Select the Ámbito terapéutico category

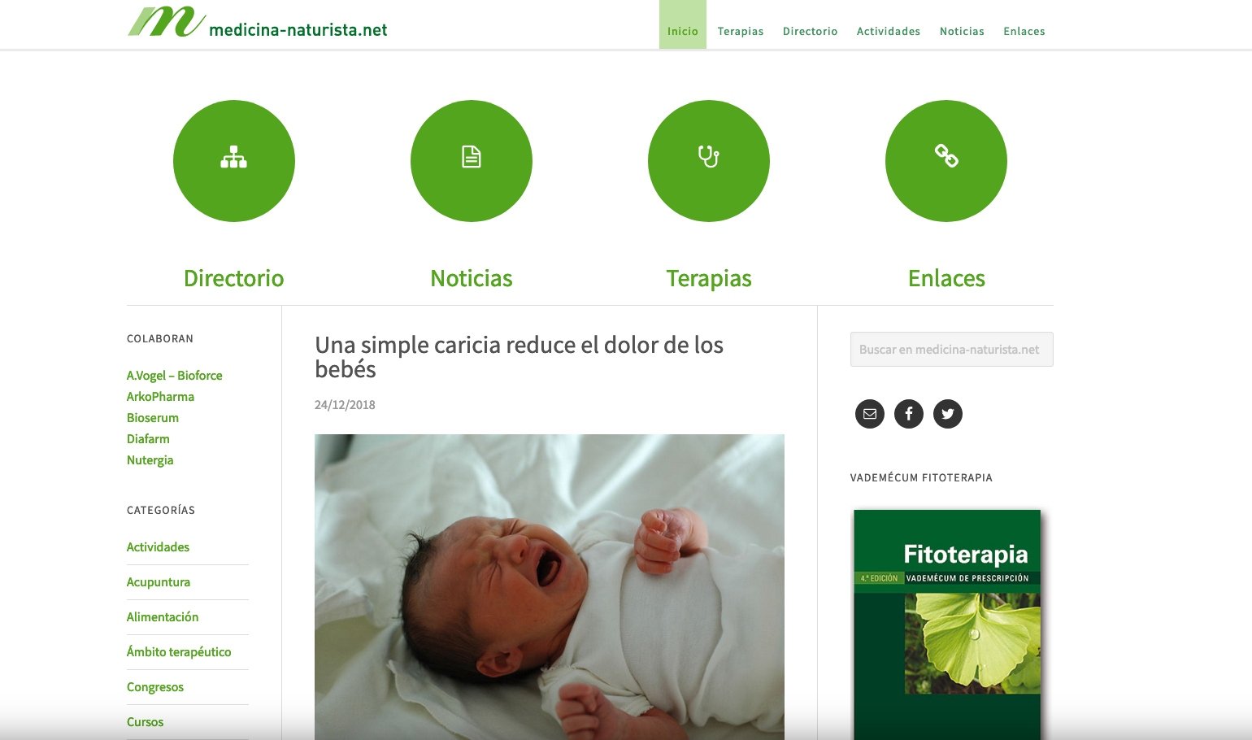[179, 652]
